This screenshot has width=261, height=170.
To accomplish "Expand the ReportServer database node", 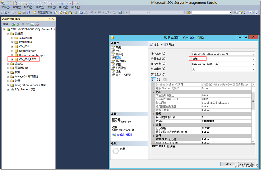I will click(12, 51).
